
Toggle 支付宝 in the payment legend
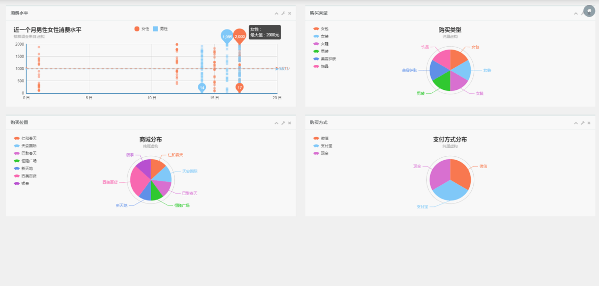[323, 146]
